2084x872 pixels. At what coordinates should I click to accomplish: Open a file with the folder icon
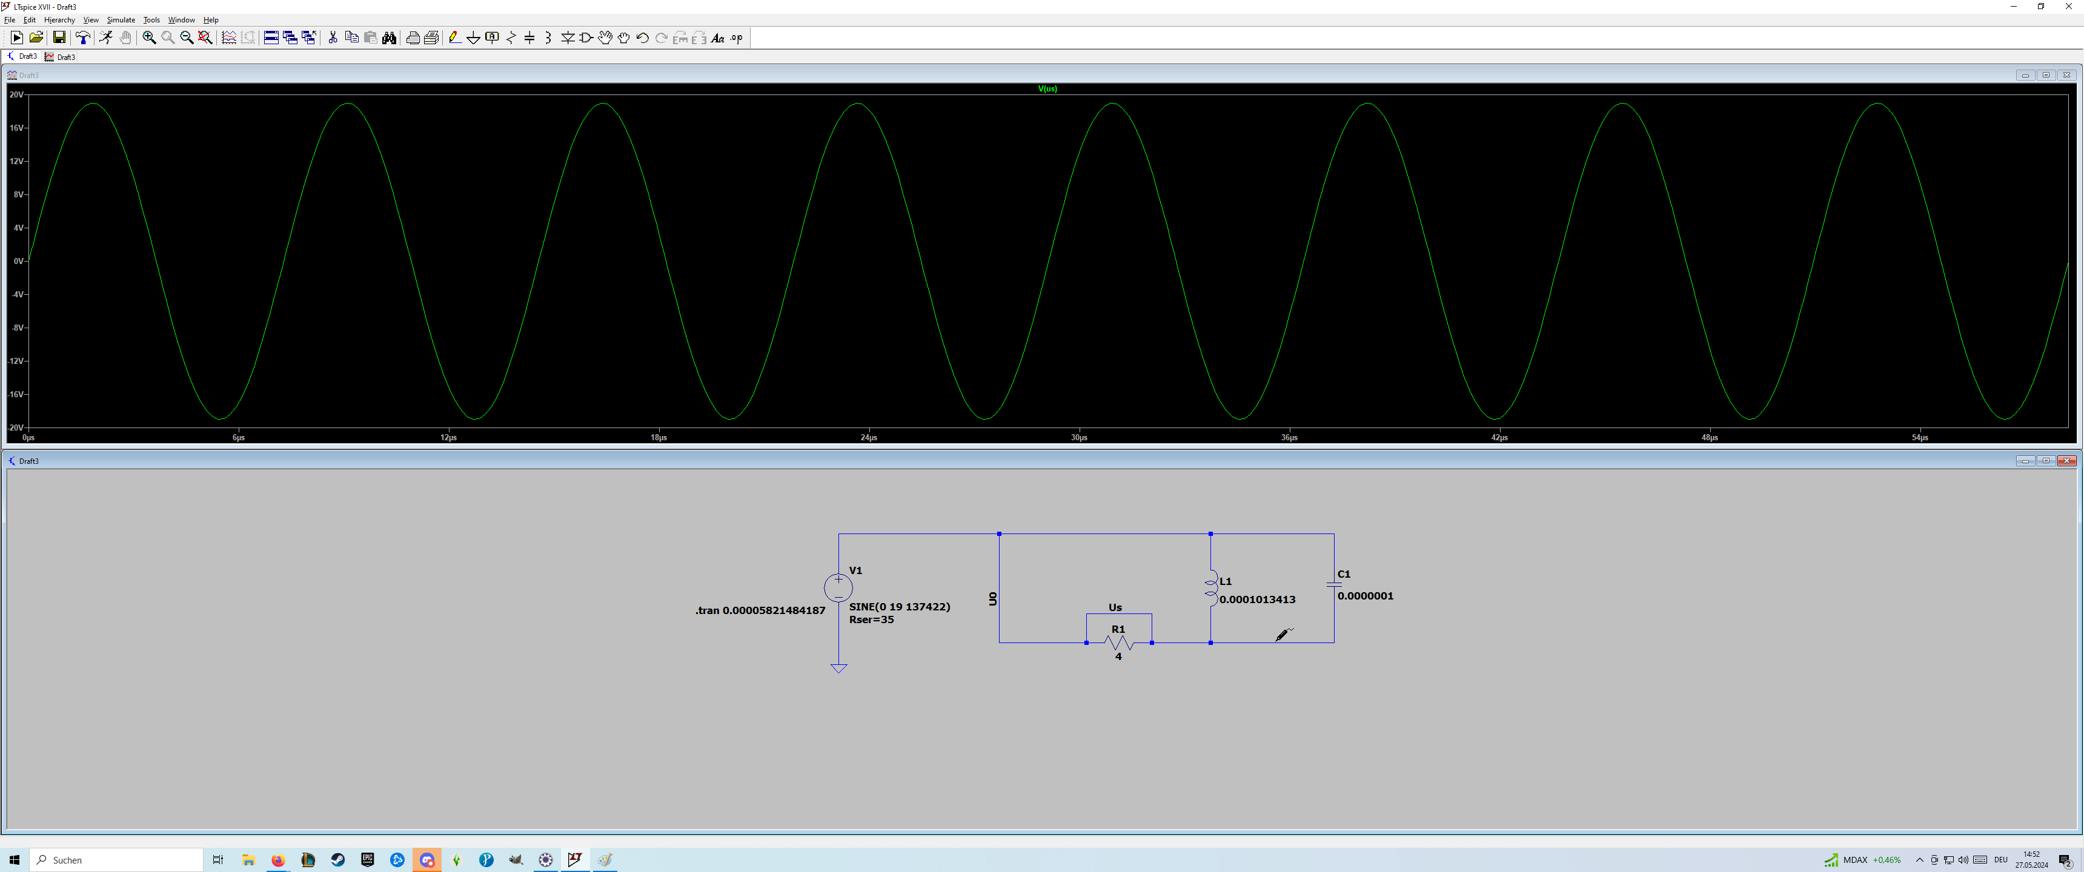(x=36, y=38)
